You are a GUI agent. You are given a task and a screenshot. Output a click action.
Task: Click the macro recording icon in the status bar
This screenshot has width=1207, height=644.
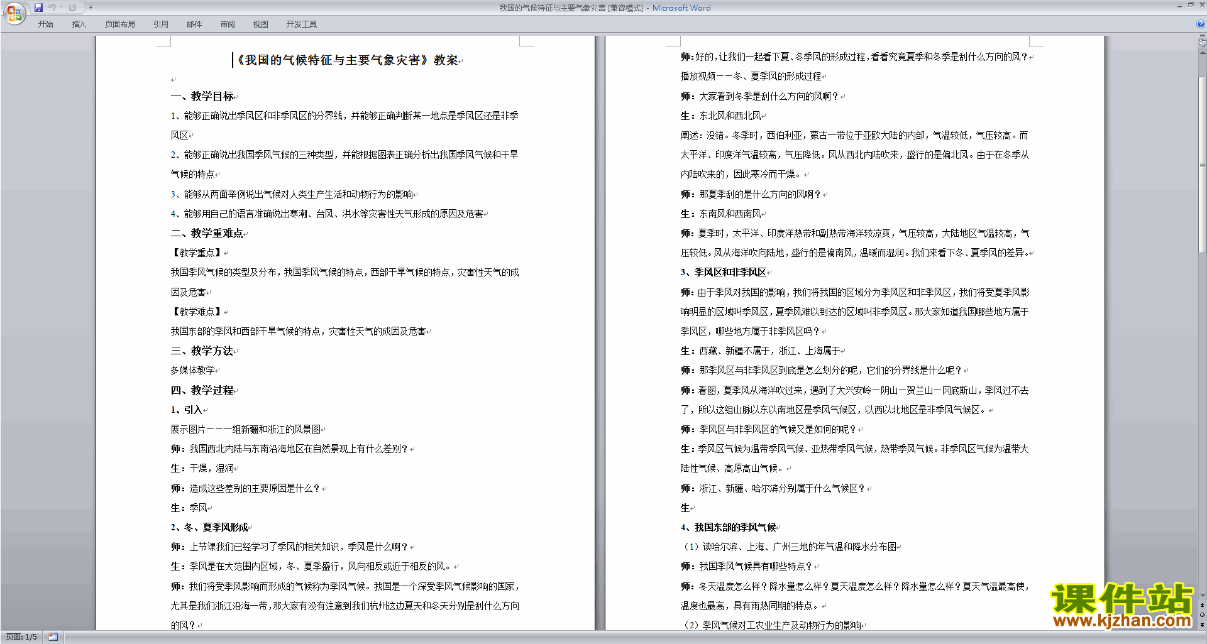click(x=53, y=637)
